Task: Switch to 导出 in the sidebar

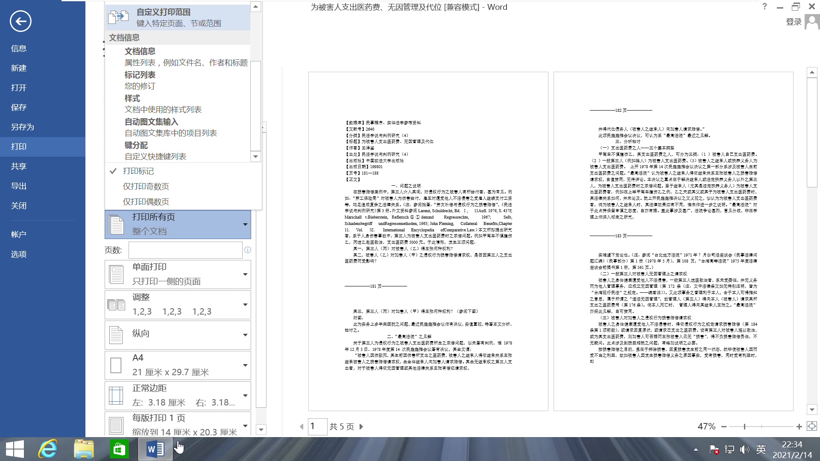Action: point(19,186)
